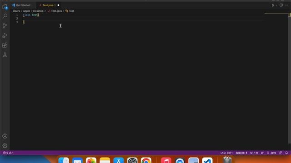Split the editor to the right
The image size is (291, 163).
point(281,5)
